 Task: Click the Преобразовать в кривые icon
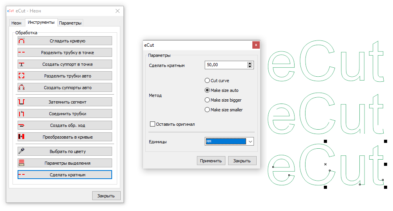21,137
